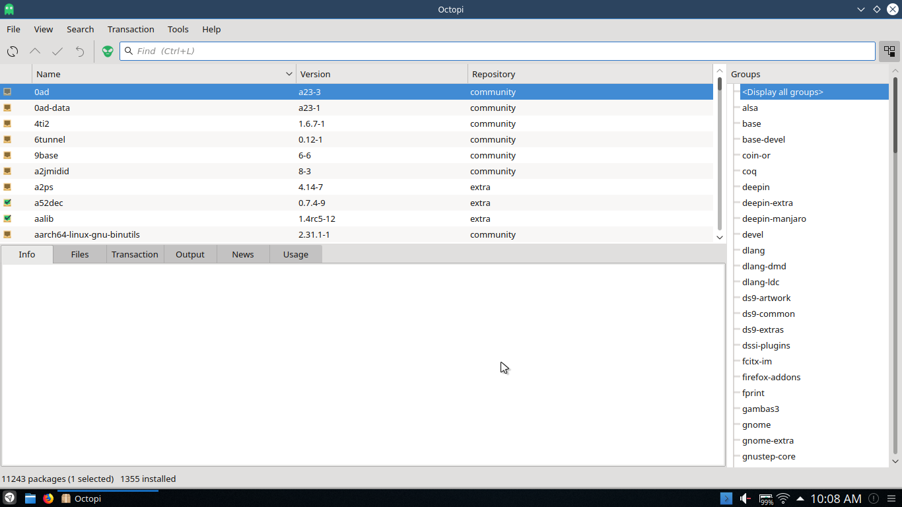Click the status icon next to 6tunnel

7,139
